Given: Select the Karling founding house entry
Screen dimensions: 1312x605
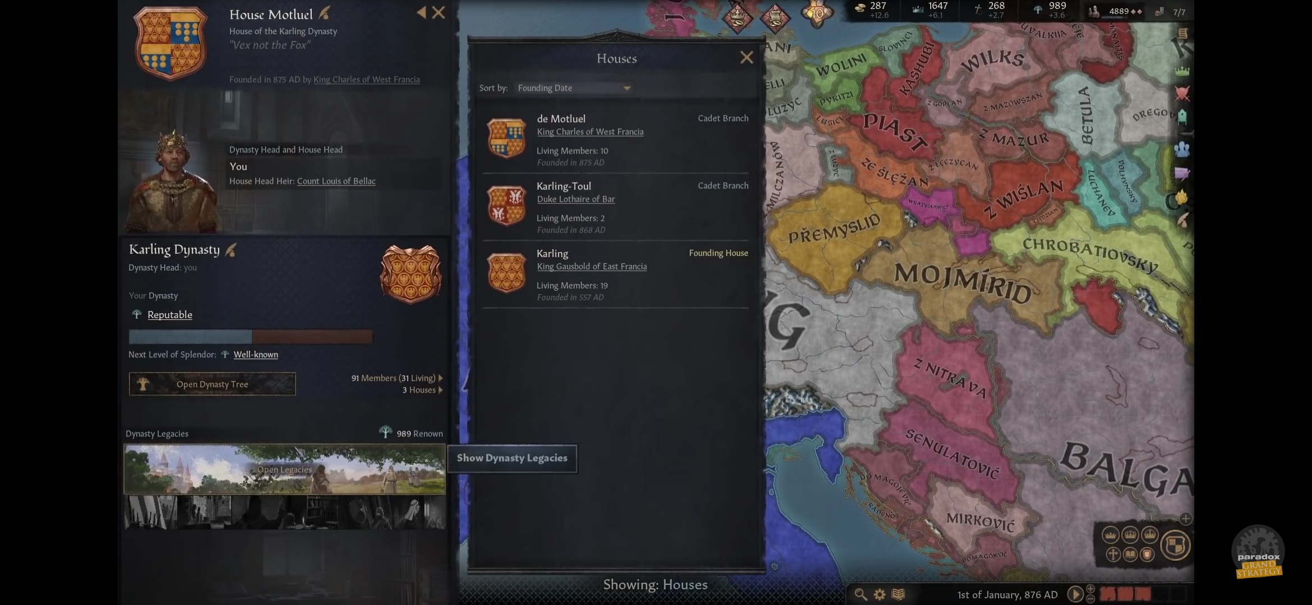Looking at the screenshot, I should 615,274.
